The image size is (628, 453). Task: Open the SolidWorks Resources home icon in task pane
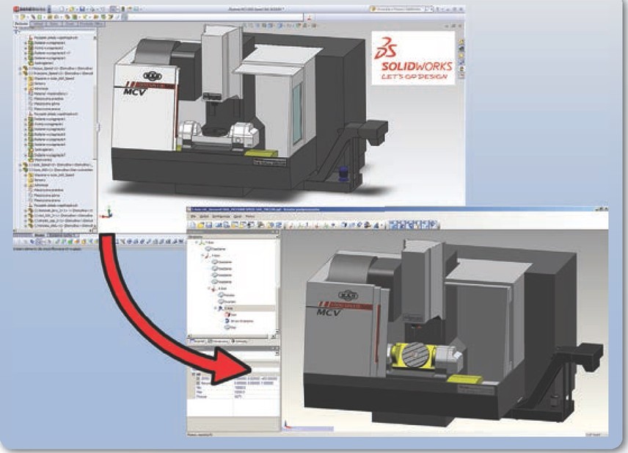click(461, 42)
